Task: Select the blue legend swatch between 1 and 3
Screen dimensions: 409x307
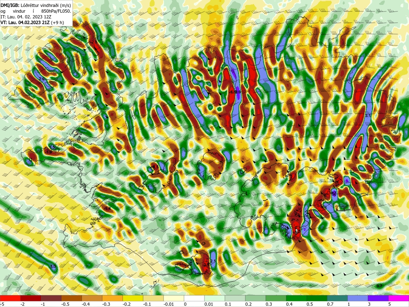Action: coord(358,298)
